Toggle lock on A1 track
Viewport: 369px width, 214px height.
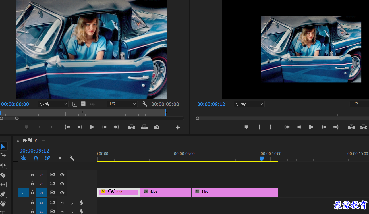tap(33, 203)
